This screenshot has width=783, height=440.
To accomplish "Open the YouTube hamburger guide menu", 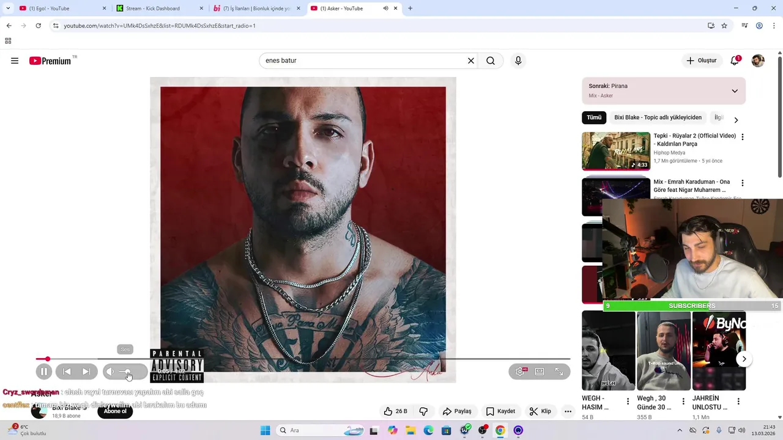I will point(15,61).
